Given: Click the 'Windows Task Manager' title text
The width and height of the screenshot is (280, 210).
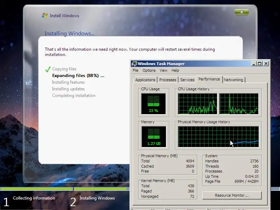Looking at the screenshot, I should point(161,64).
